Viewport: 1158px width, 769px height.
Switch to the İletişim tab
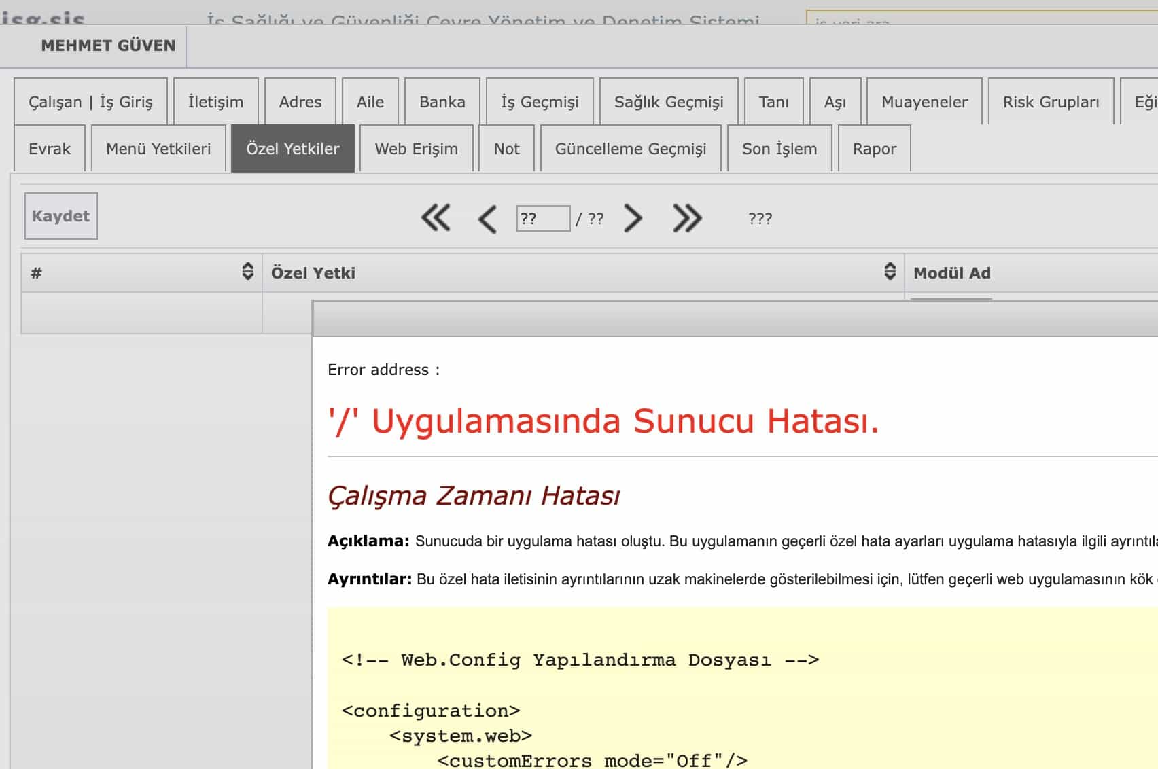pos(215,102)
